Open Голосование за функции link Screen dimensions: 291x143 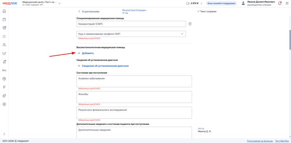pos(260,141)
